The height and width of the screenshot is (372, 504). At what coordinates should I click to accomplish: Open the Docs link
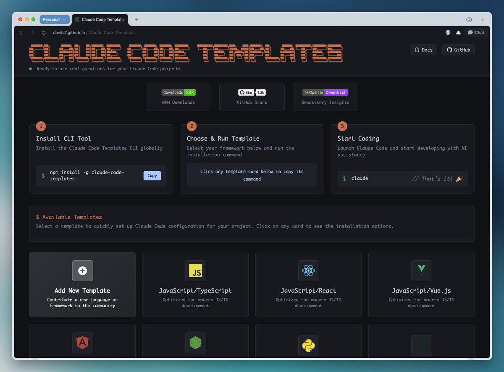[x=423, y=50]
